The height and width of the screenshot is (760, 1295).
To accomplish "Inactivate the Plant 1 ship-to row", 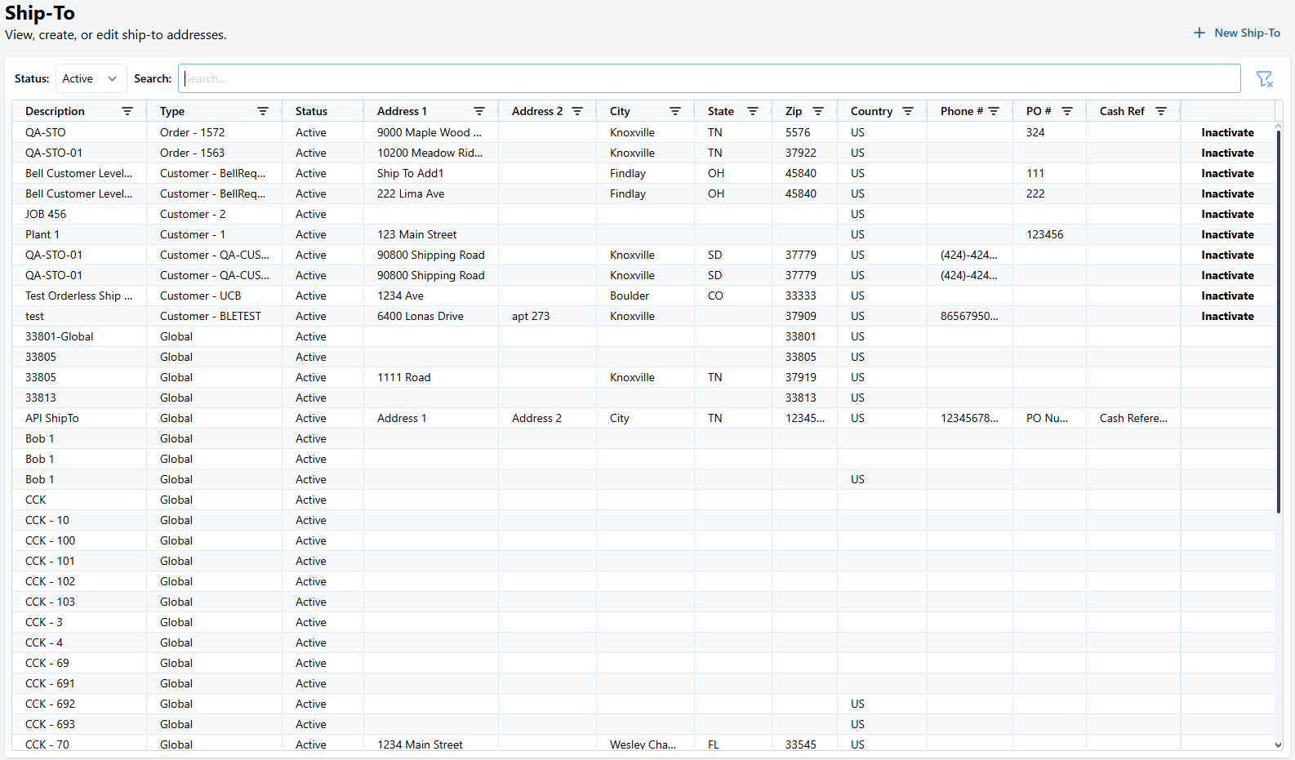I will [x=1227, y=234].
